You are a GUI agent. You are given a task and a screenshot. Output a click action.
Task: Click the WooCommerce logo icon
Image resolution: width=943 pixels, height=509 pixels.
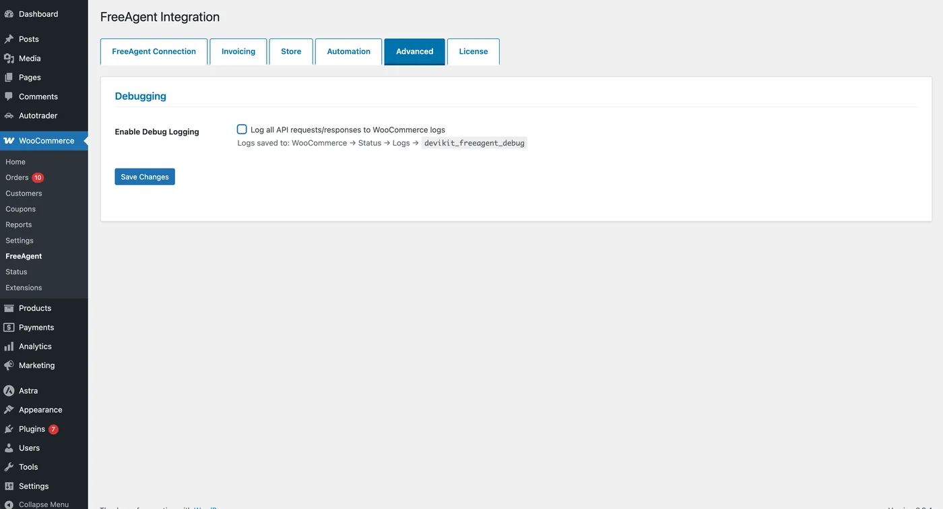click(9, 141)
